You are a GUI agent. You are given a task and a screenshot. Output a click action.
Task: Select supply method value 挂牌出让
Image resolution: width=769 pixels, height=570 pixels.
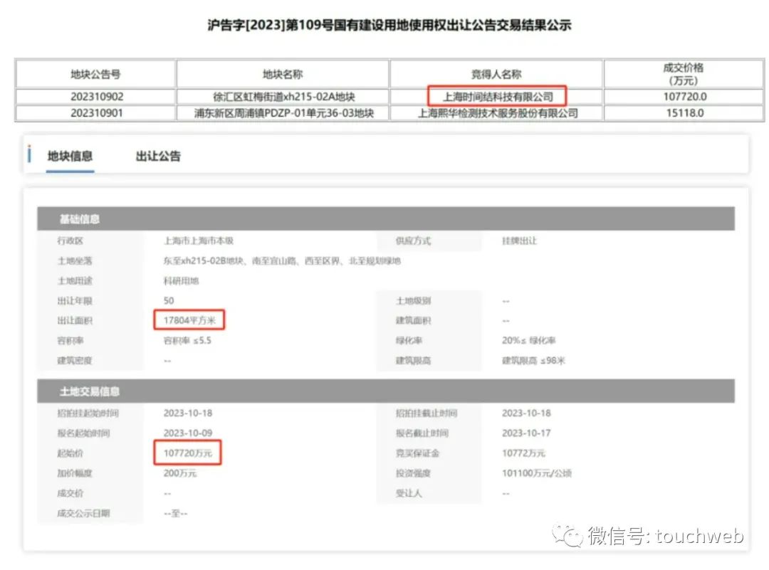tap(519, 241)
